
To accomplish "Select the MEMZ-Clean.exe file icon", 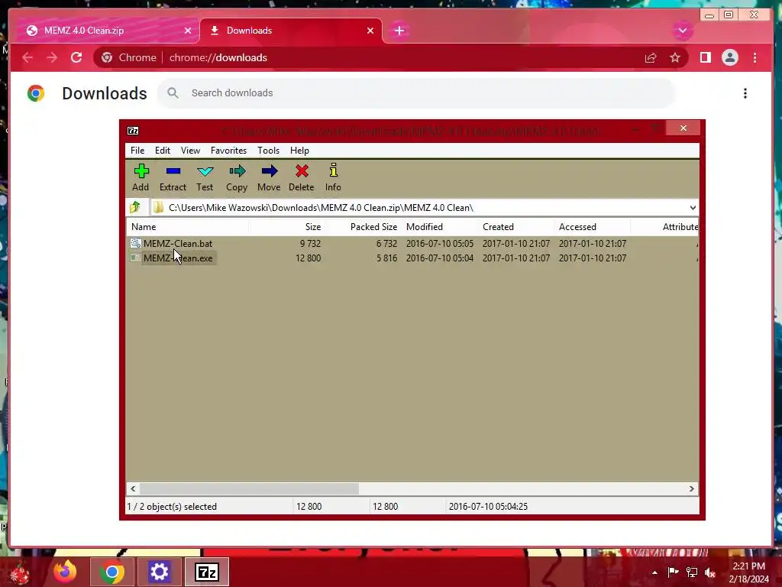I will pos(136,258).
